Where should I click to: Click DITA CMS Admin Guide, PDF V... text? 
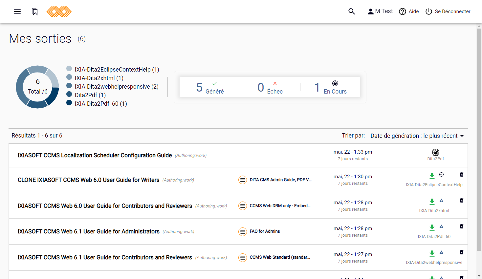point(281,180)
